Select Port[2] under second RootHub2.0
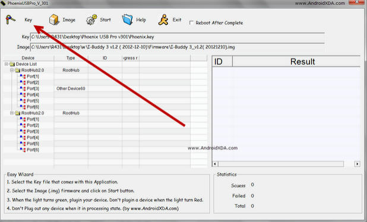Screen dimensions: 367x222 coord(33,125)
